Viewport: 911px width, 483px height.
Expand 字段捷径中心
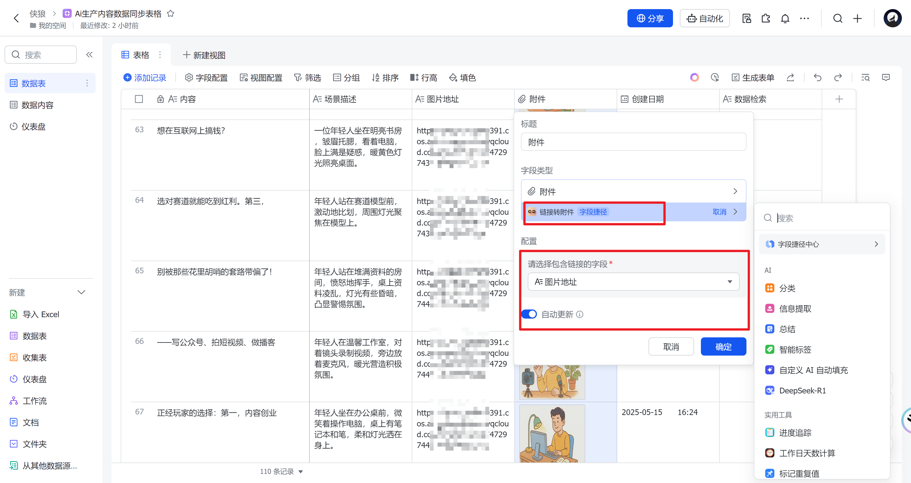(x=822, y=244)
